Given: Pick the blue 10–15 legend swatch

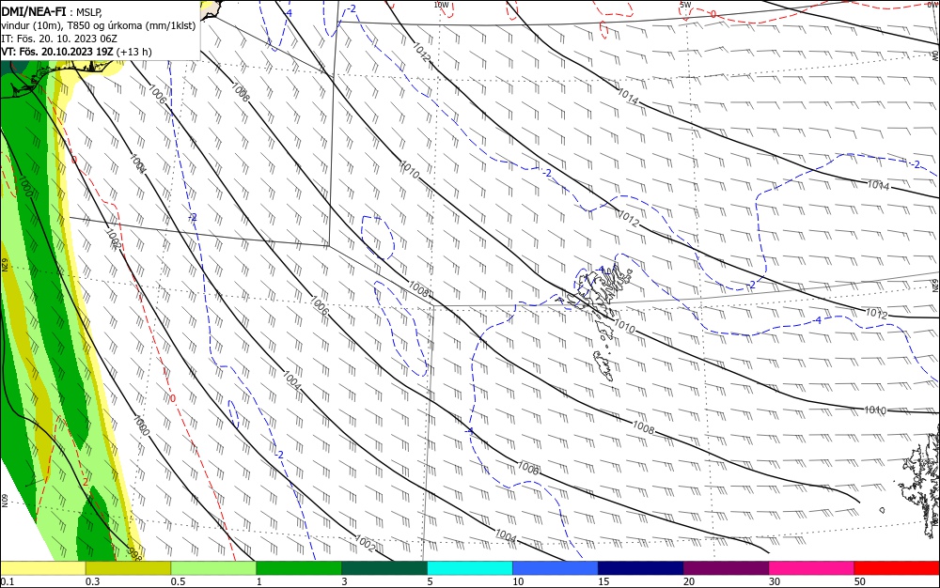Looking at the screenshot, I should click(556, 568).
